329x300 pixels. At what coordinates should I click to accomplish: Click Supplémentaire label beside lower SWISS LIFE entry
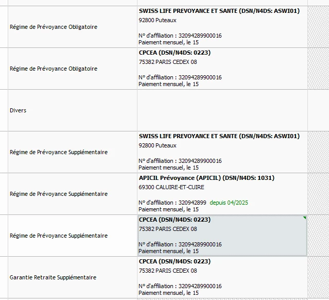click(x=59, y=152)
